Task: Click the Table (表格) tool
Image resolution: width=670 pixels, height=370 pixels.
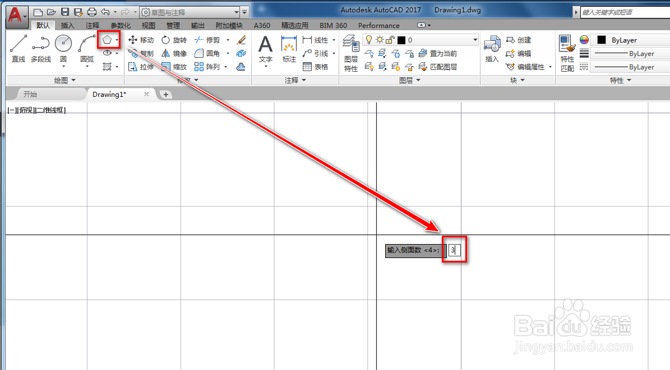Action: pos(315,67)
